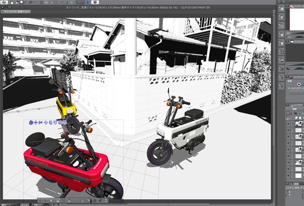Click the pan-camera manipulator icon with four arrows
Viewport: 304px width, 206px height.
[x=35, y=122]
